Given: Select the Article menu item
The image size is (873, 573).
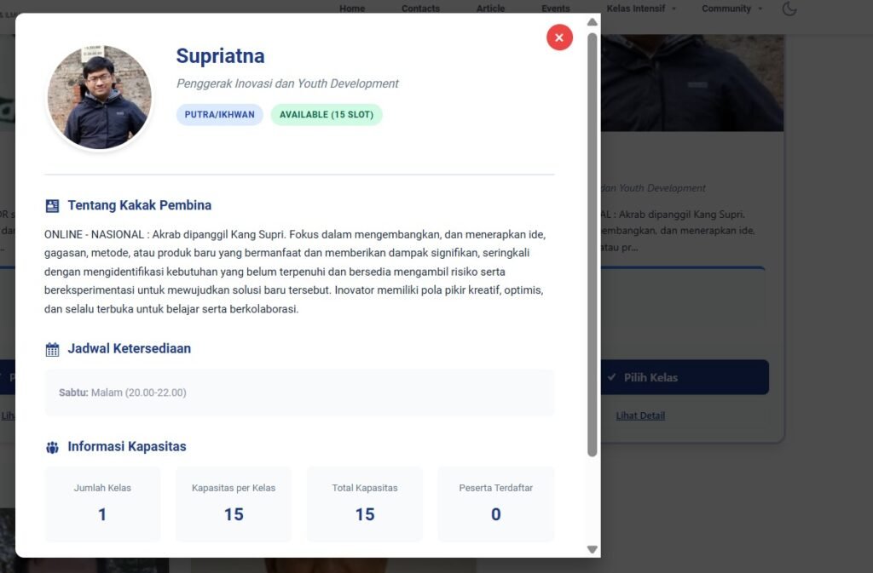Looking at the screenshot, I should click(490, 9).
